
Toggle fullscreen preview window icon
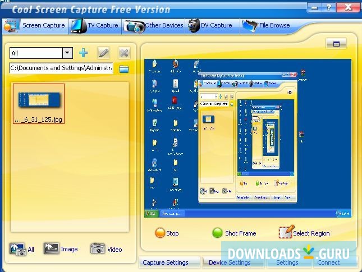click(x=336, y=44)
